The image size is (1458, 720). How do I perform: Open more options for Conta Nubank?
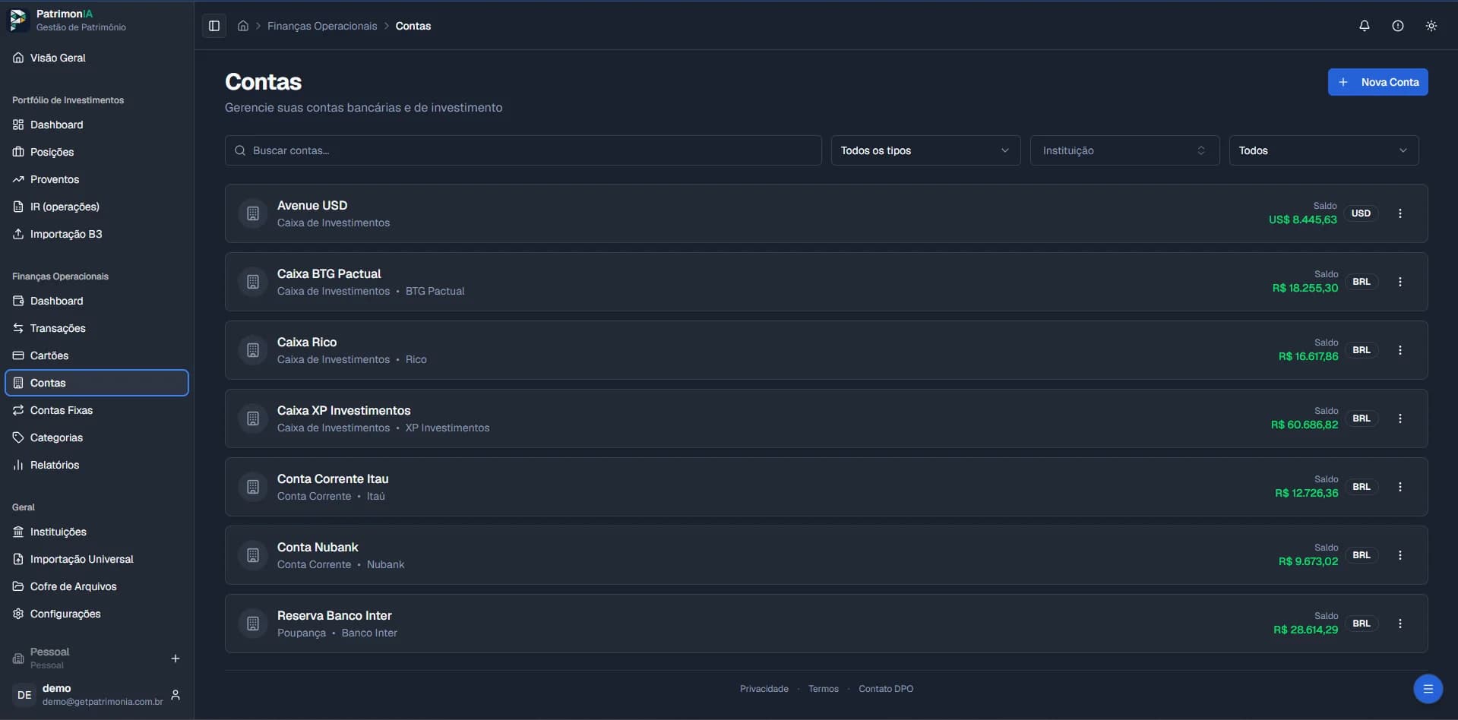tap(1400, 555)
